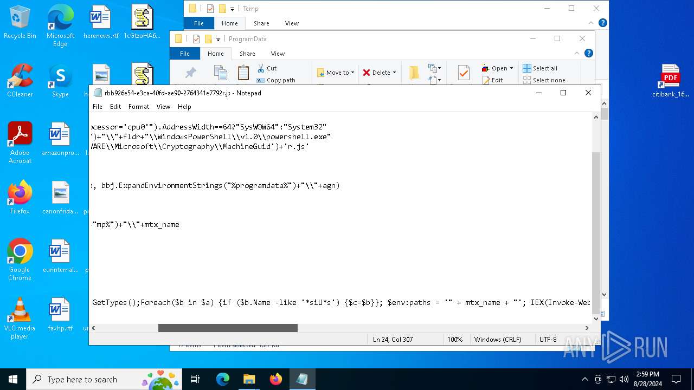Click Select none in ProgramData ribbon

coord(544,80)
